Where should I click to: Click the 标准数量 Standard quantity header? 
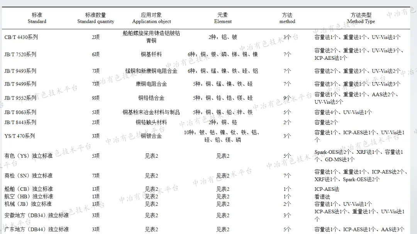96,18
